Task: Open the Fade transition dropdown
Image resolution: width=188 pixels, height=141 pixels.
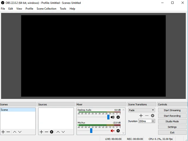Action: tap(142, 110)
